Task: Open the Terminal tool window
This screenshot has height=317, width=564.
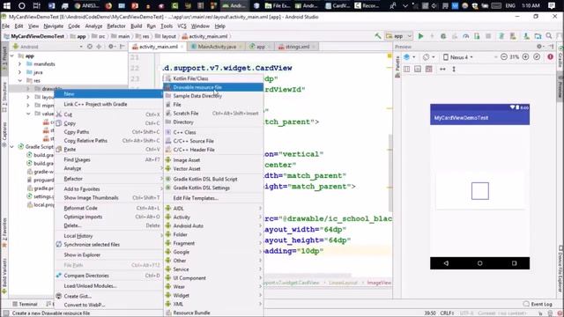Action: click(x=25, y=304)
